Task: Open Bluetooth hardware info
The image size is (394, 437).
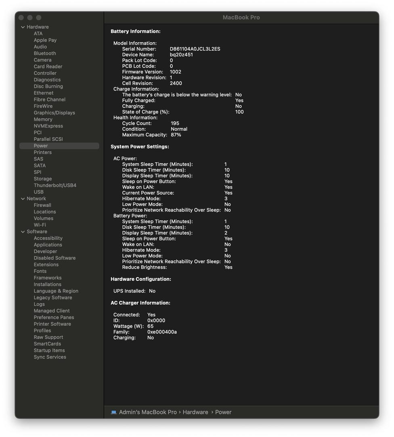Action: [45, 53]
